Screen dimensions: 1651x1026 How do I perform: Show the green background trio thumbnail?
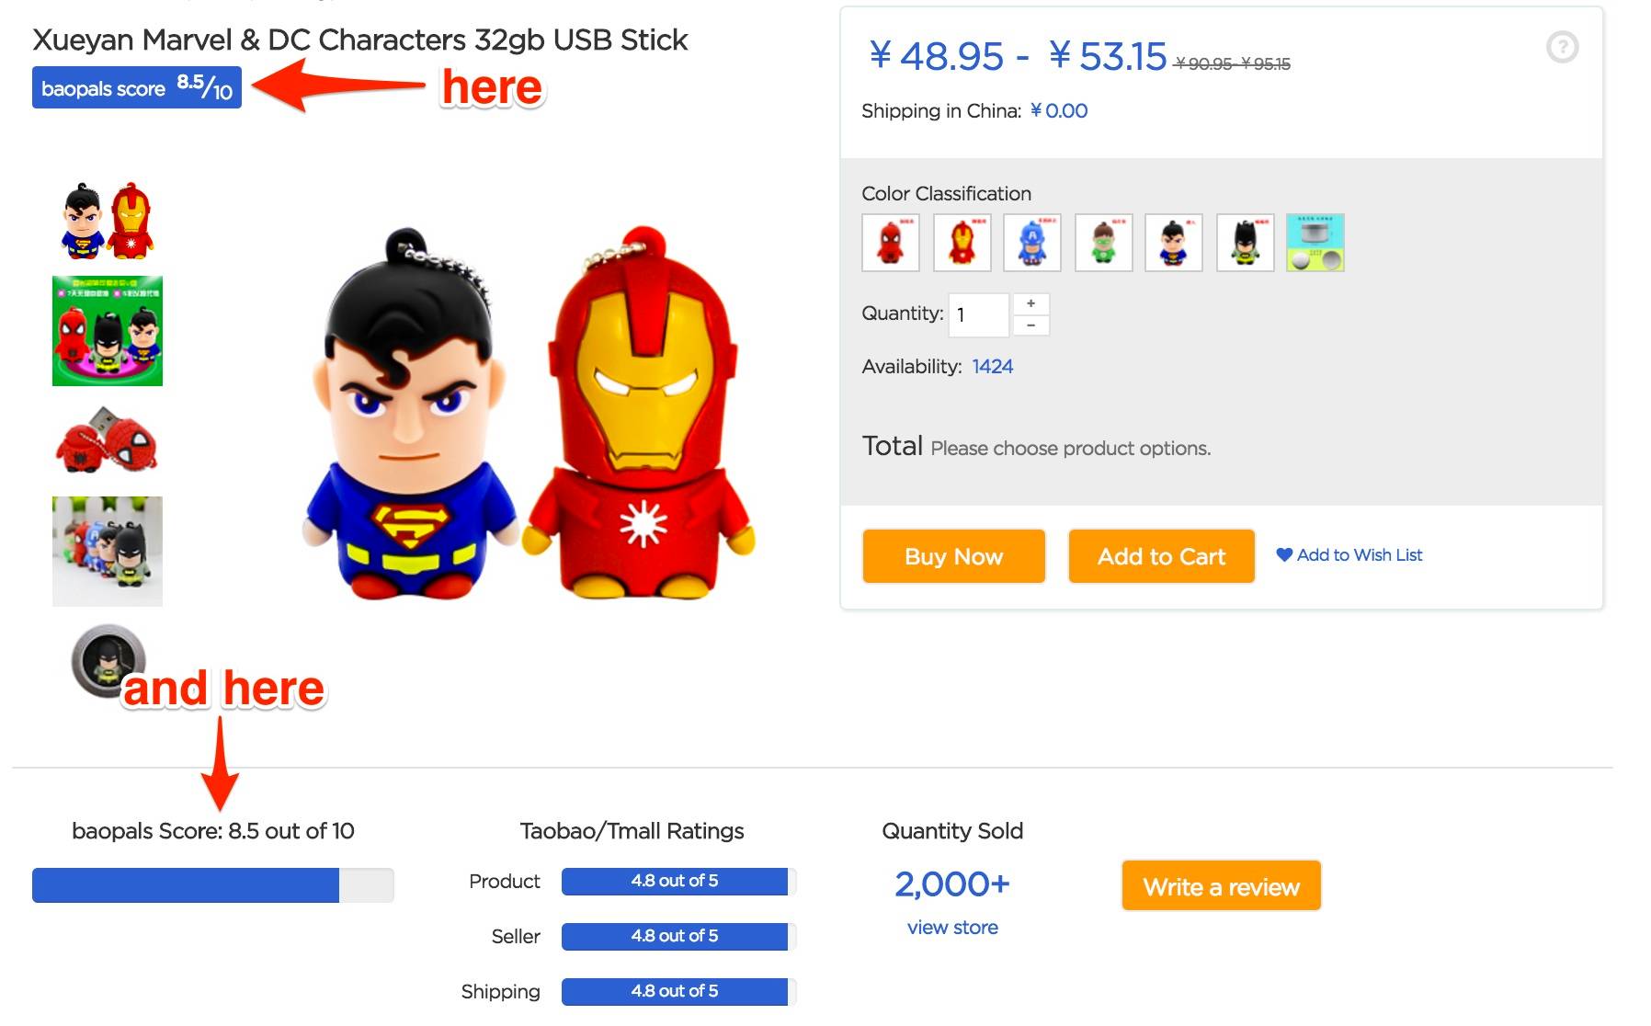pos(108,331)
